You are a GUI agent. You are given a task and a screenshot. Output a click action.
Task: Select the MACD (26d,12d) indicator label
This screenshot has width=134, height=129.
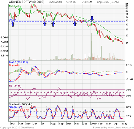19,62
